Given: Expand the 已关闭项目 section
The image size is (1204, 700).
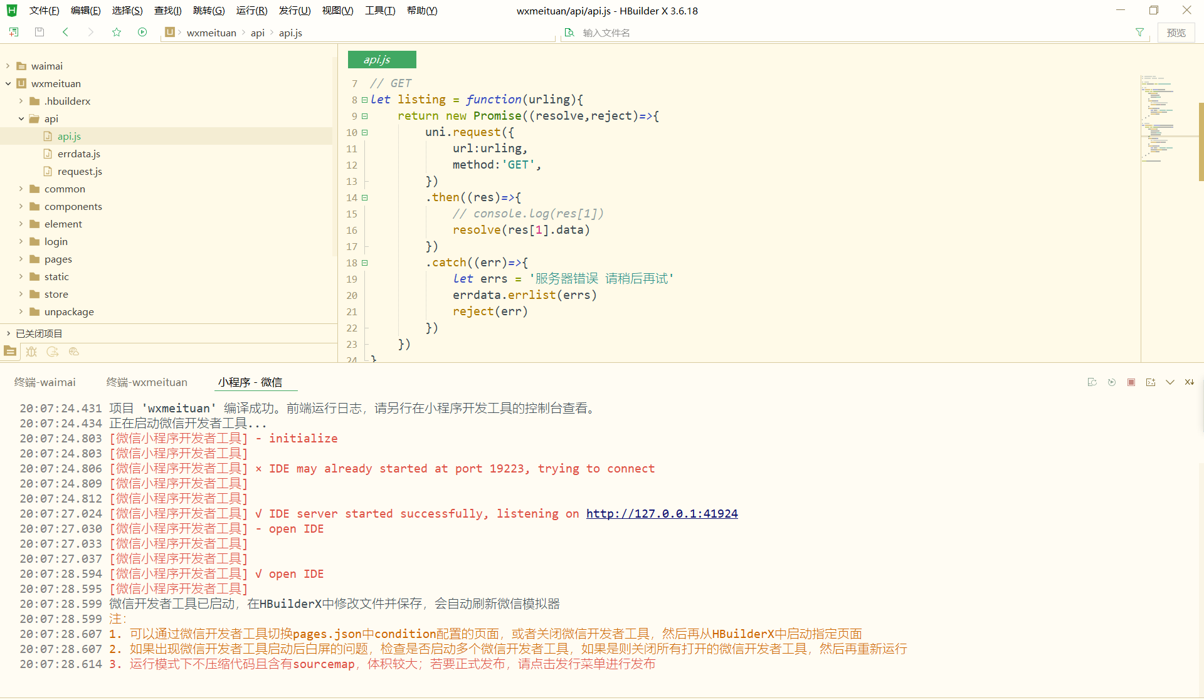Looking at the screenshot, I should click(8, 333).
